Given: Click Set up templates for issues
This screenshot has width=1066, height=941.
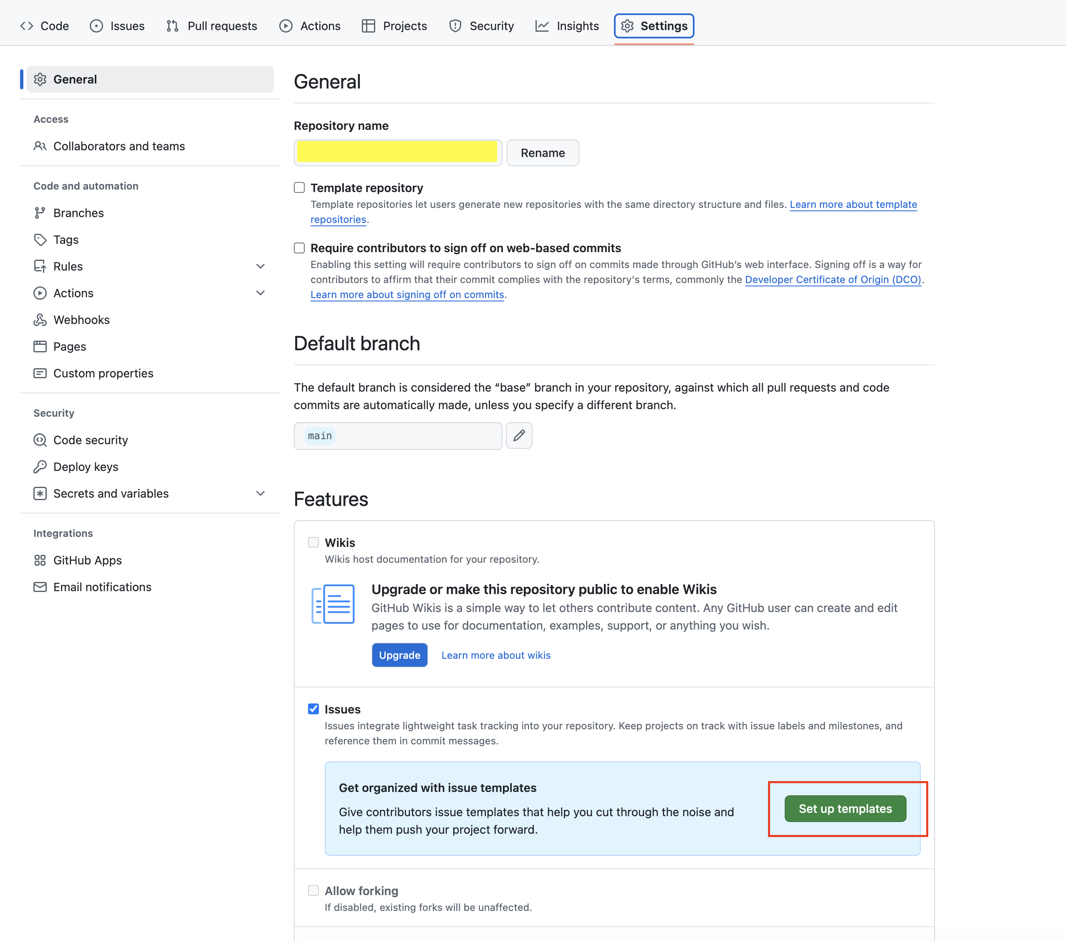Looking at the screenshot, I should point(845,809).
